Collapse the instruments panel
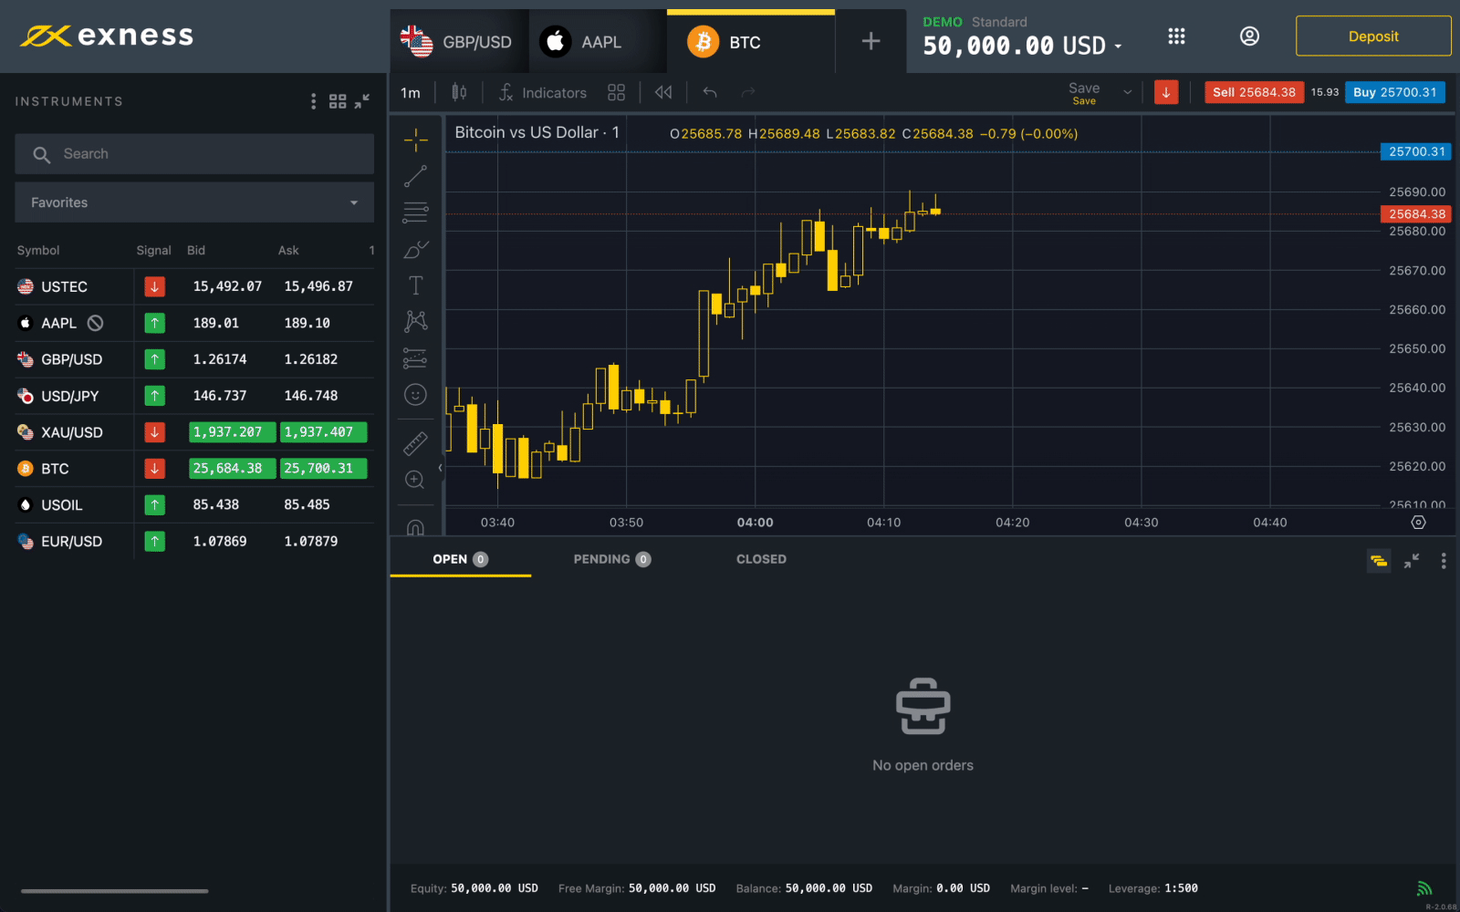1460x912 pixels. 362,101
